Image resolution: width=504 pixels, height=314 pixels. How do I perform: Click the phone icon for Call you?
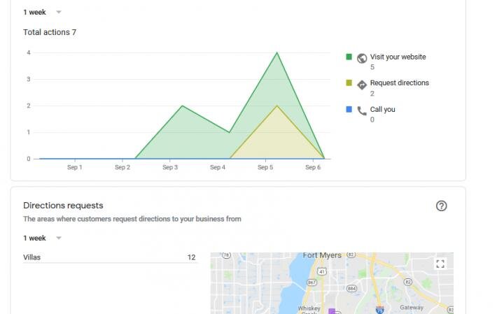coord(362,110)
